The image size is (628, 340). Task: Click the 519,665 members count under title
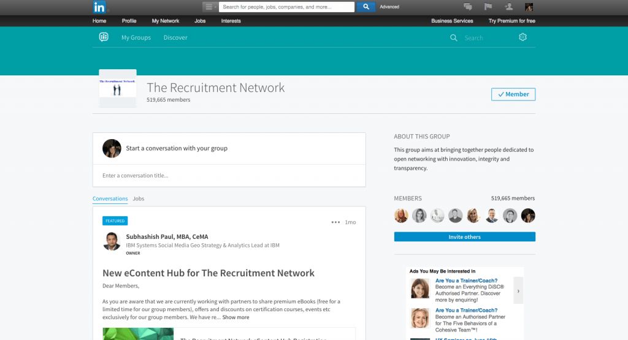click(x=168, y=100)
